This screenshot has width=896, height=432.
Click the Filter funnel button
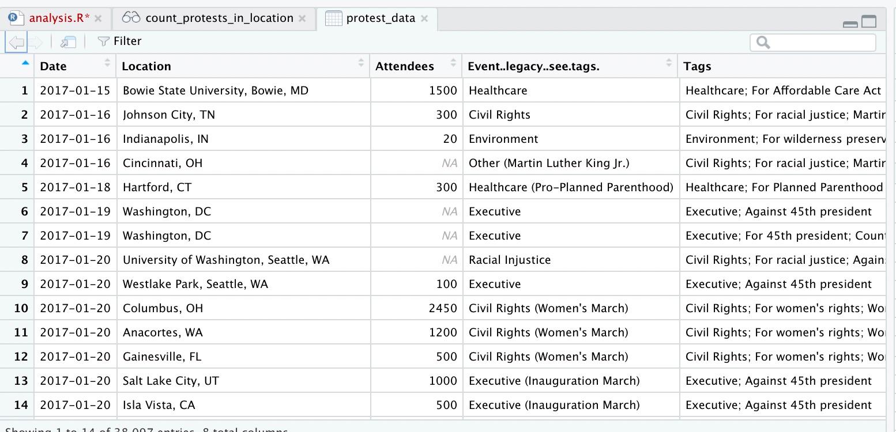click(x=119, y=41)
